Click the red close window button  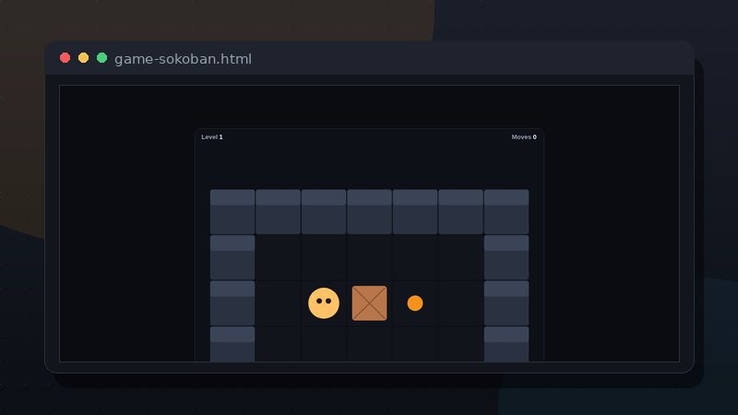pos(65,58)
